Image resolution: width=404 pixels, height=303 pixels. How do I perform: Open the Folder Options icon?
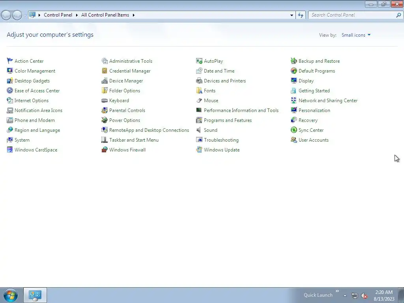pos(104,90)
